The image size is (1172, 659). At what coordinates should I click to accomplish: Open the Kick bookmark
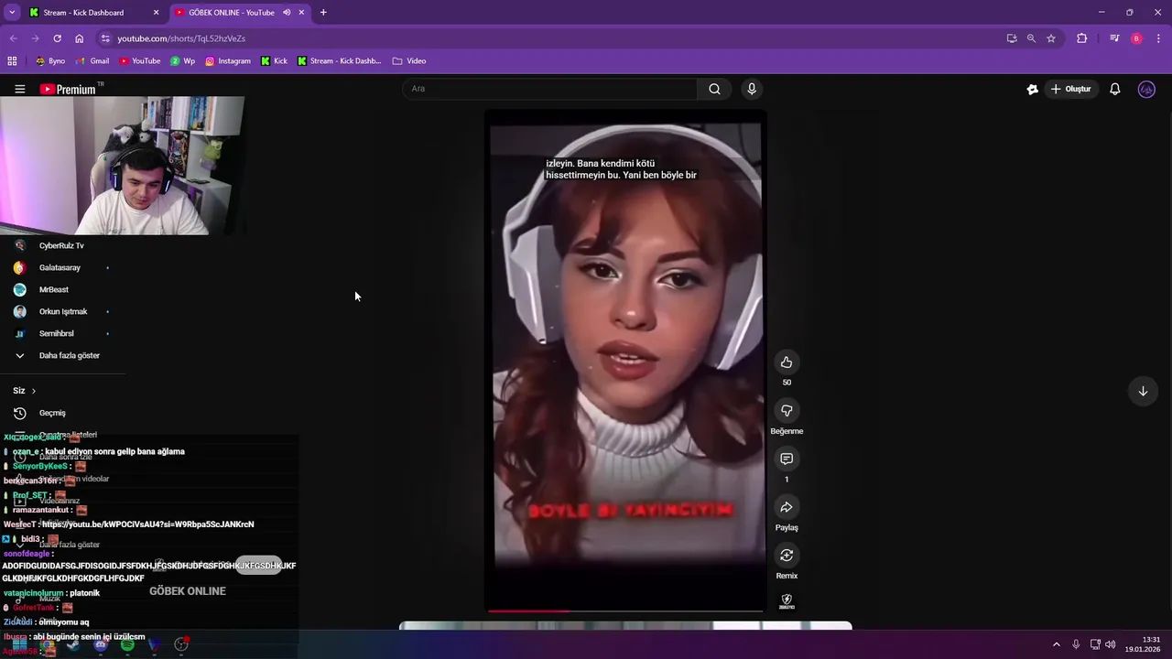(x=274, y=61)
